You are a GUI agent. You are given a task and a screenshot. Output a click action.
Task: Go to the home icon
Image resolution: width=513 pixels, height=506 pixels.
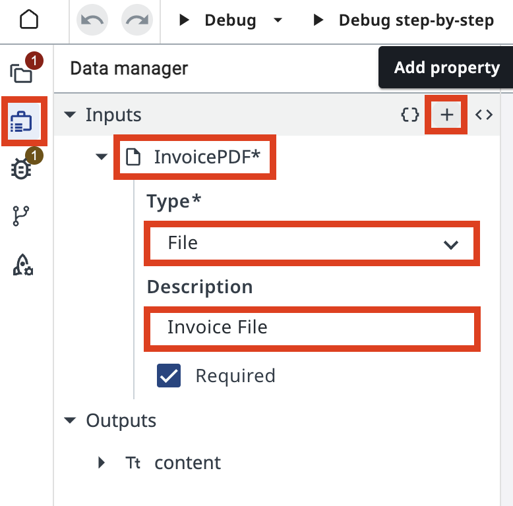click(x=29, y=20)
